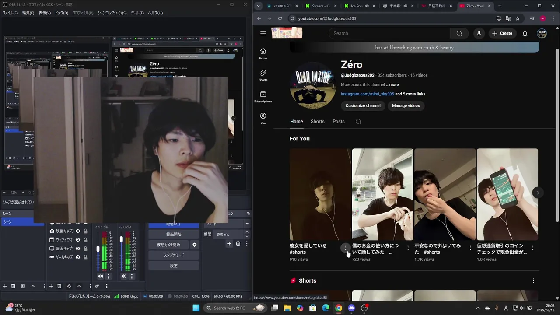Open Microsoft Edge from the taskbar

(325, 308)
